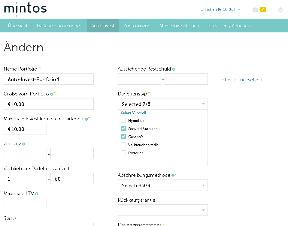This screenshot has height=226, width=288.
Task: Enable the Factoring checkbox
Action: (x=123, y=153)
